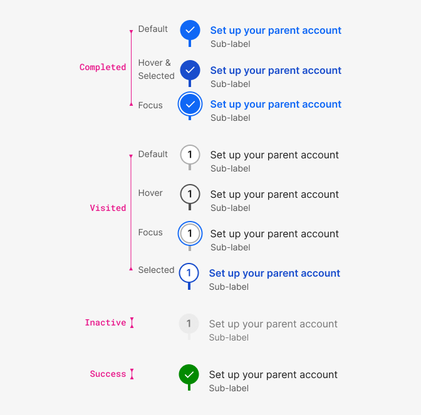The height and width of the screenshot is (415, 421).
Task: Open the Hover & Selected blue step title
Action: [x=276, y=71]
